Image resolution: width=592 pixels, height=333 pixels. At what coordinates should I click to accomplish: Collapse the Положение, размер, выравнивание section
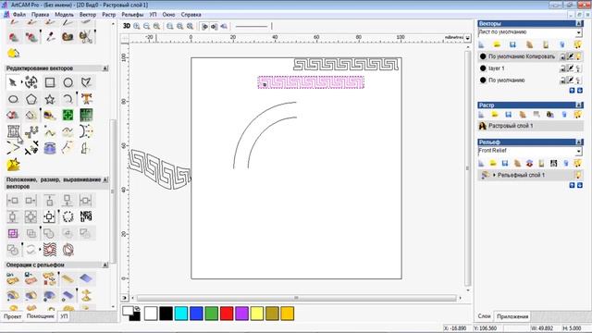(105, 179)
